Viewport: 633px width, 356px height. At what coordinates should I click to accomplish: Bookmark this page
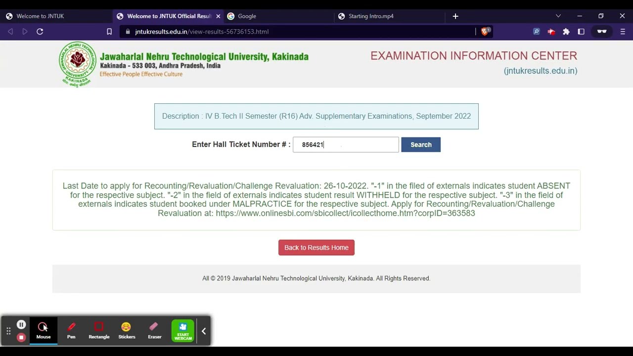[109, 32]
